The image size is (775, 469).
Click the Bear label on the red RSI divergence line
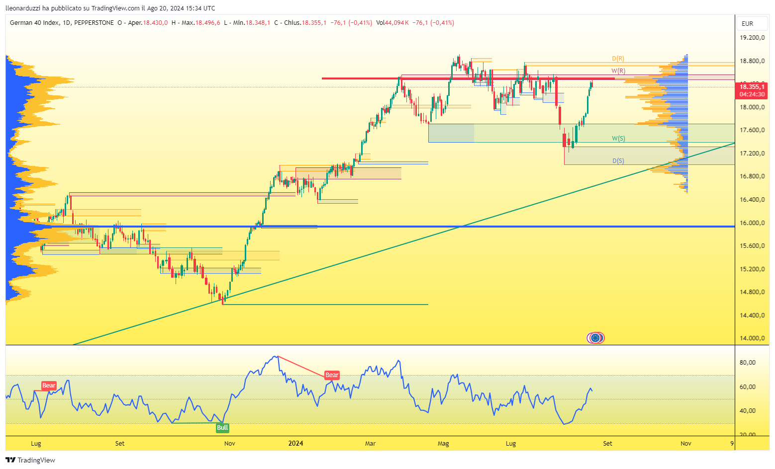[x=332, y=375]
